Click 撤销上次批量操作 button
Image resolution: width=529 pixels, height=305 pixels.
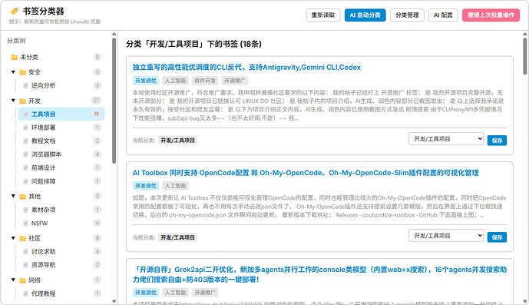point(491,15)
